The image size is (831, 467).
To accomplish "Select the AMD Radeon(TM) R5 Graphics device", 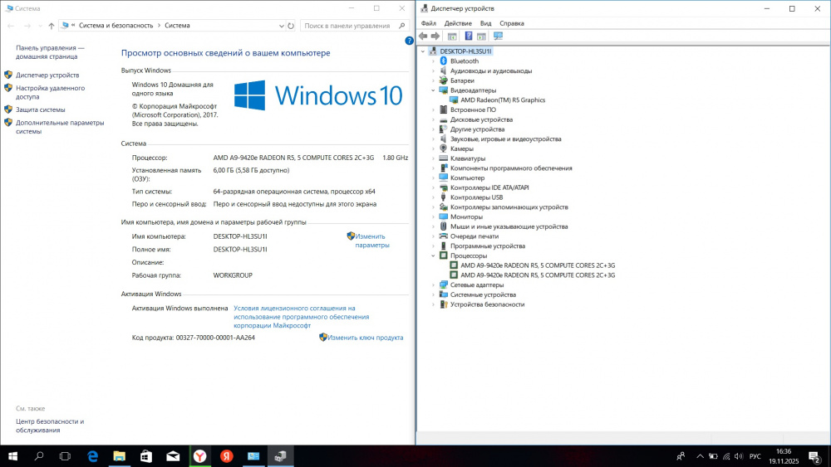I will point(509,100).
